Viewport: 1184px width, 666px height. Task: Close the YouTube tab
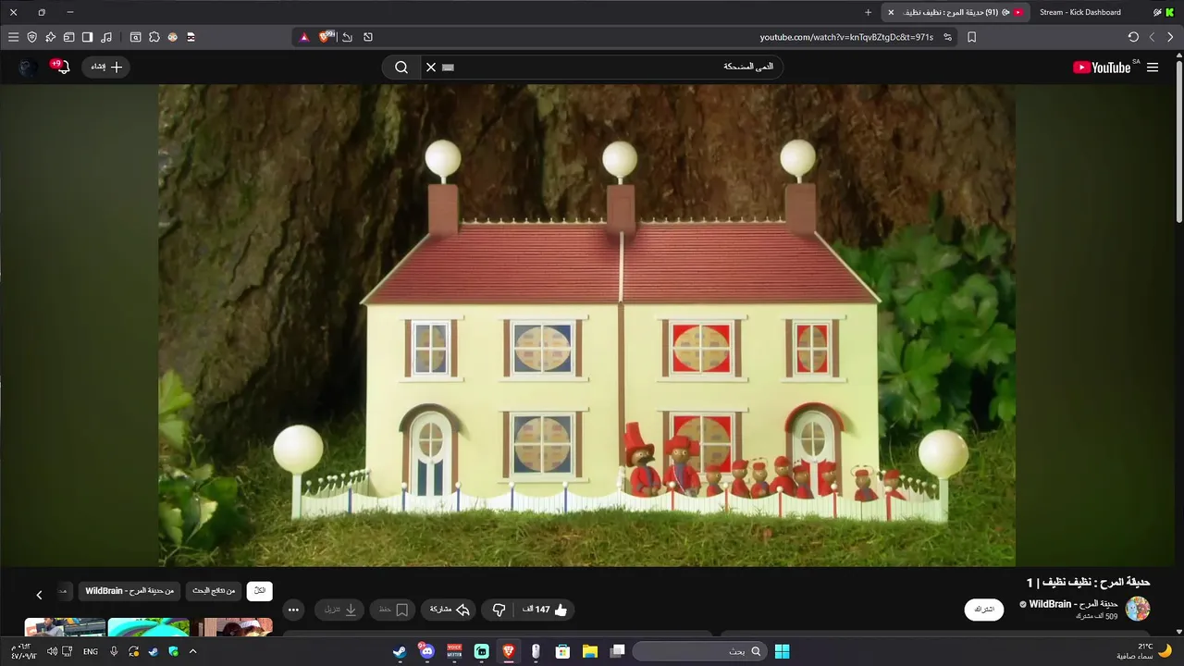891,12
